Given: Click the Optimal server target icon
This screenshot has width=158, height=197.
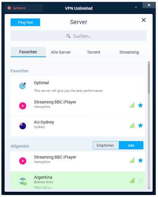Looking at the screenshot, I should (23, 86).
